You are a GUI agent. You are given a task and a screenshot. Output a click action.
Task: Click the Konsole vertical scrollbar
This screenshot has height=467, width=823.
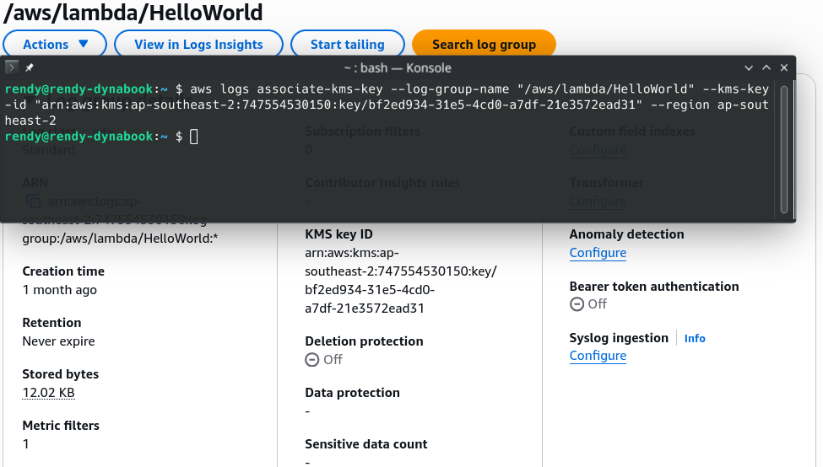point(784,149)
